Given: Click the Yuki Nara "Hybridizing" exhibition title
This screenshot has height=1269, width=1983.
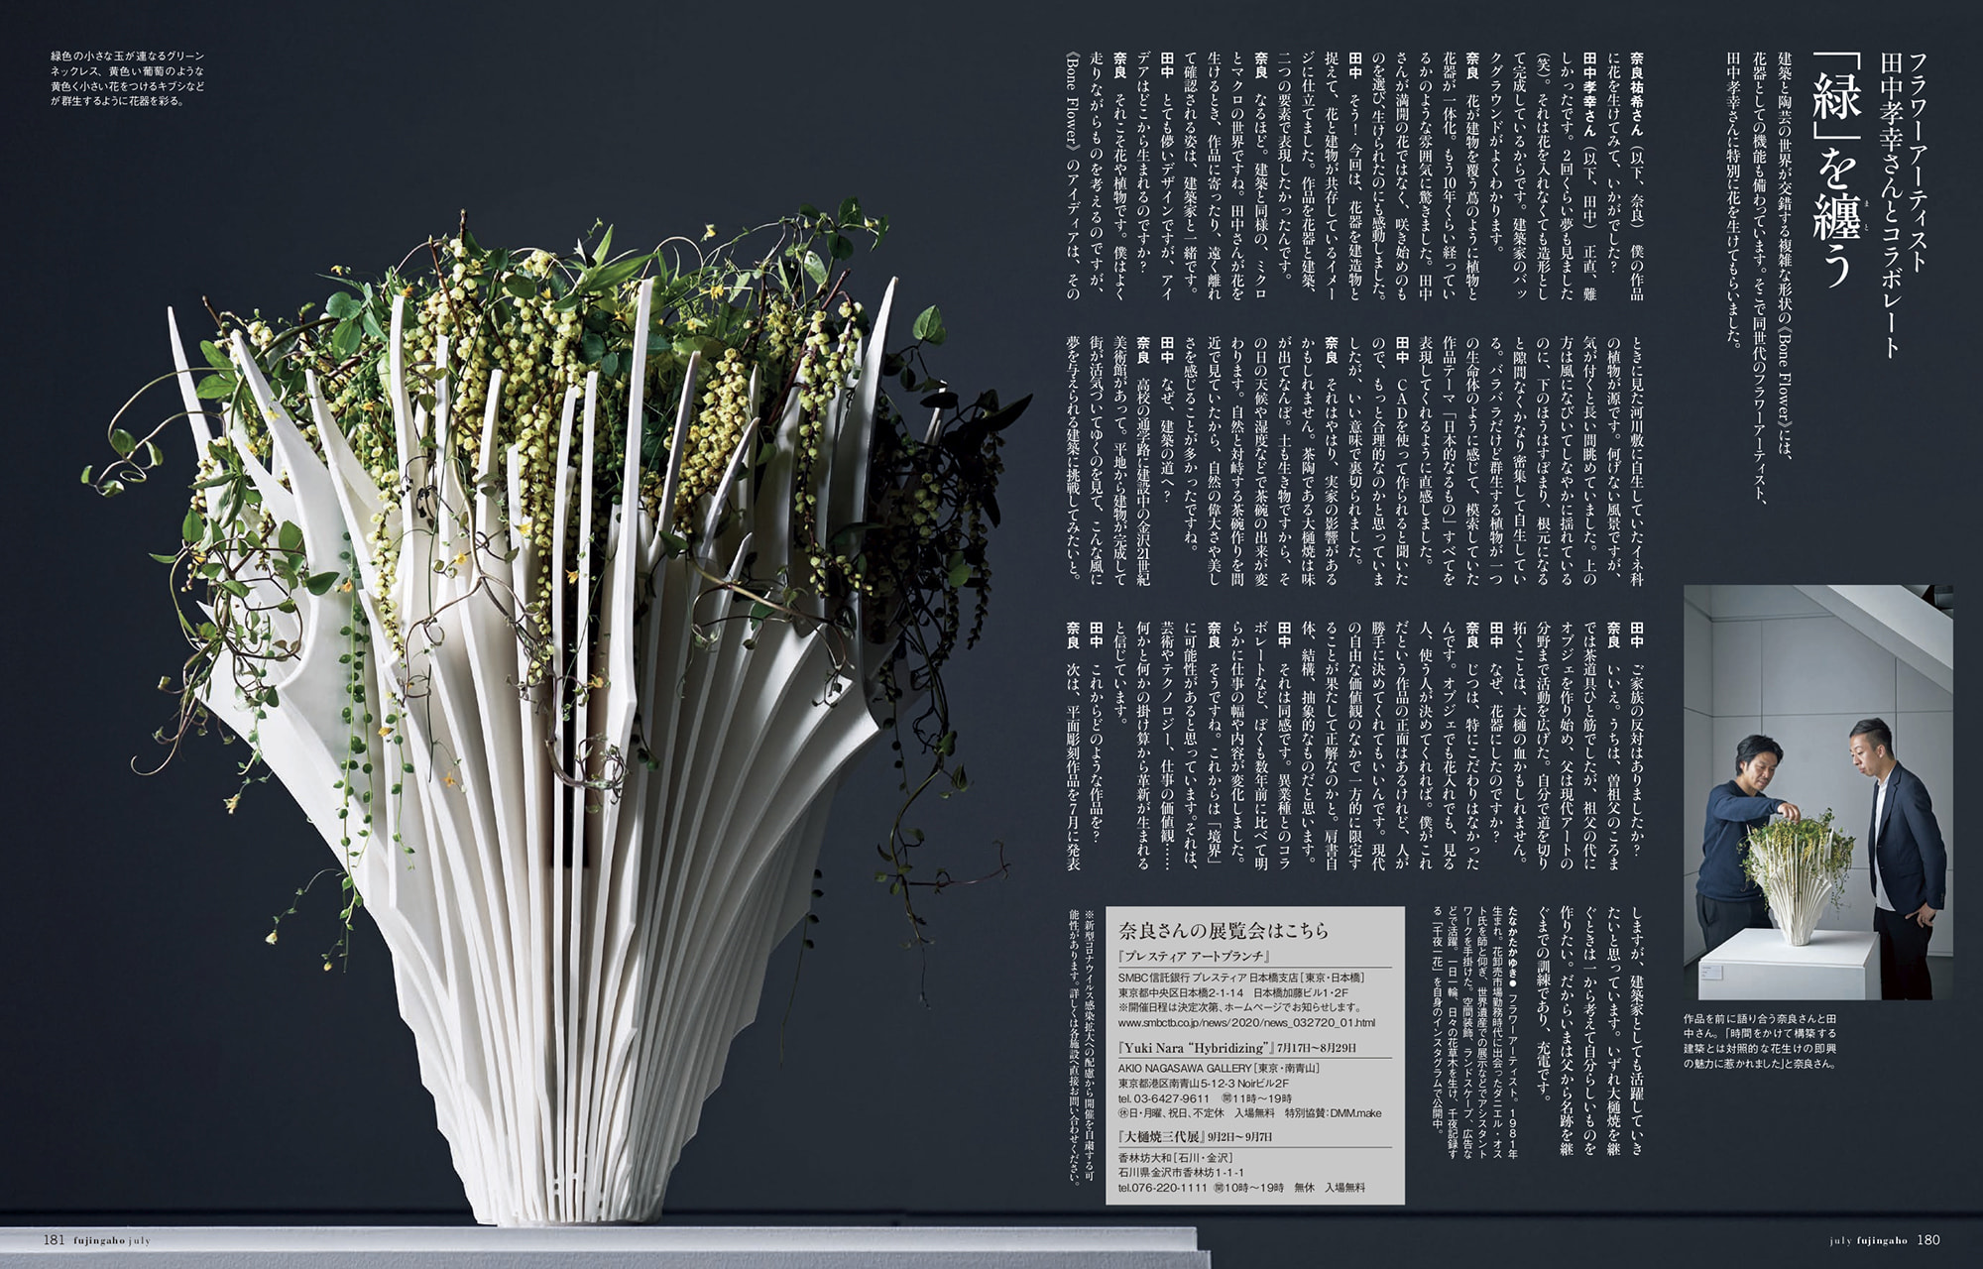Looking at the screenshot, I should 1193,1048.
